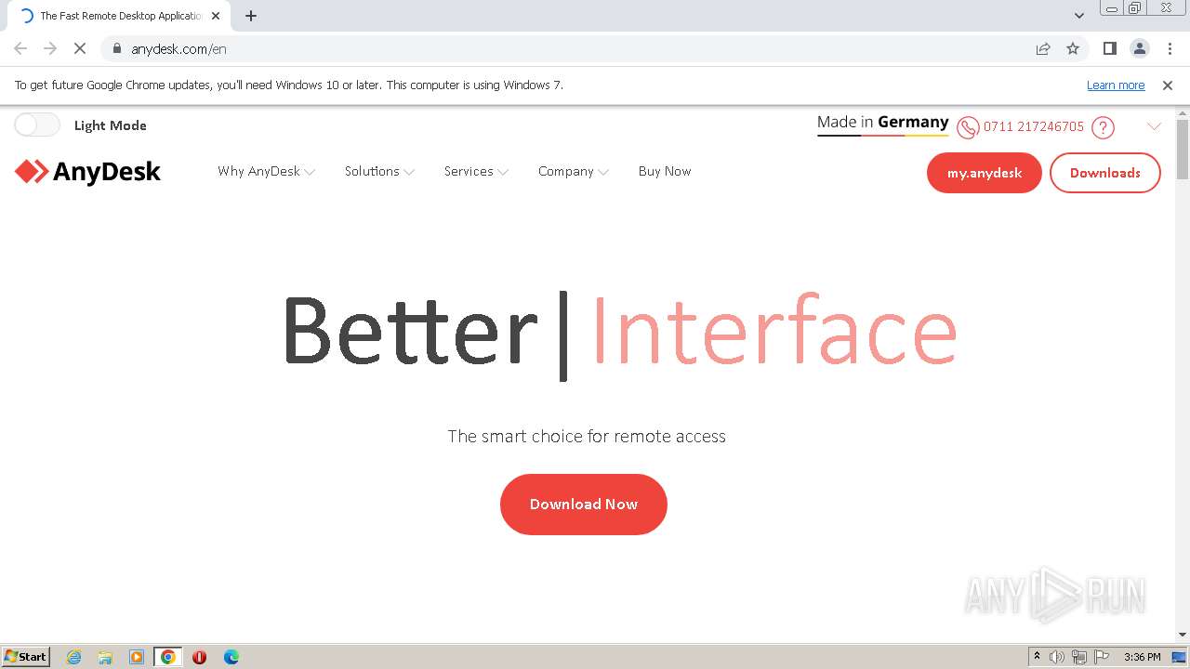The image size is (1190, 669).
Task: Open the help question mark icon
Action: tap(1103, 127)
